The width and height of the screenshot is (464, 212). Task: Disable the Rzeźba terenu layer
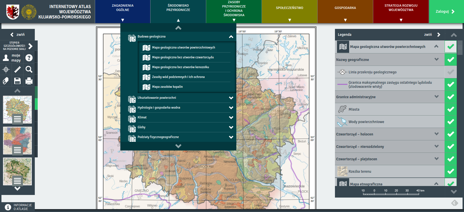(450, 172)
